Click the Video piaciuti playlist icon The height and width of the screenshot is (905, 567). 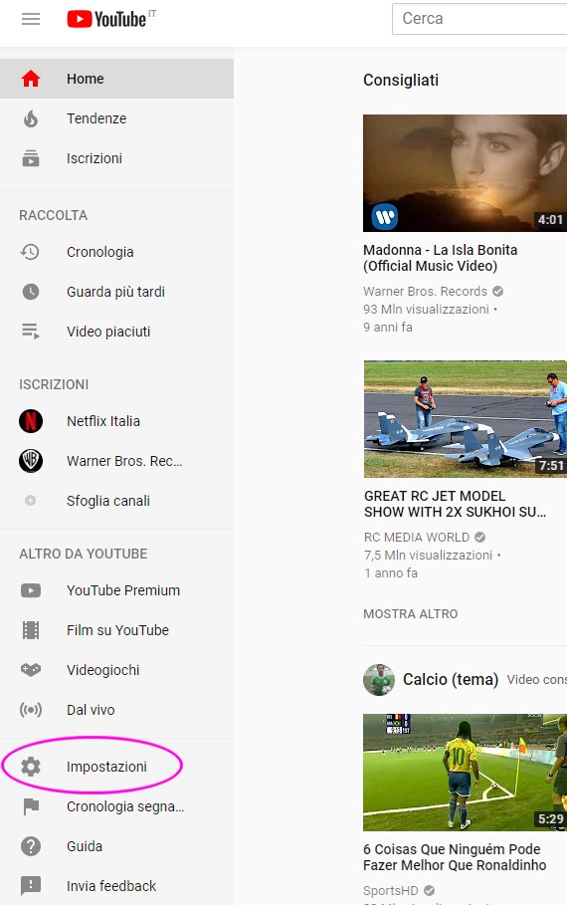(31, 332)
